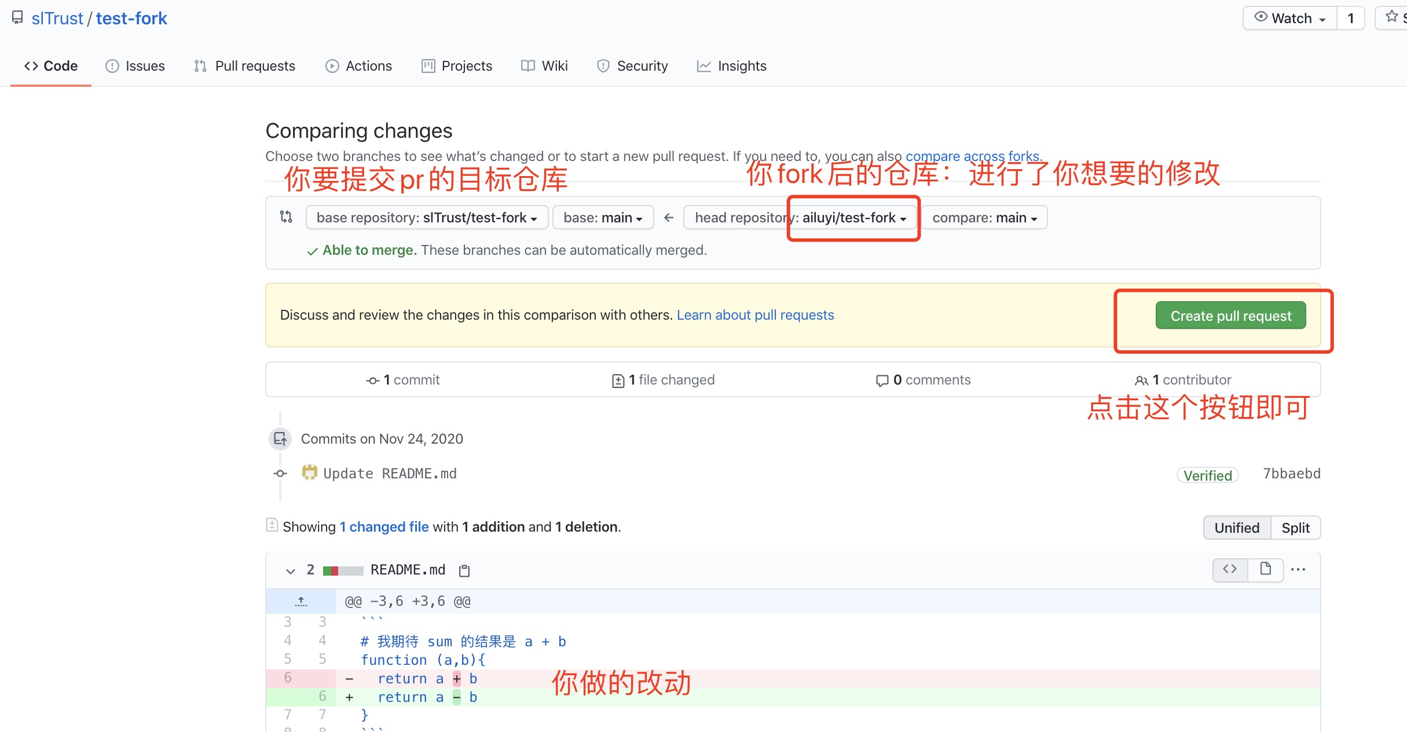Open compare across forks link
The width and height of the screenshot is (1407, 732).
click(x=972, y=156)
